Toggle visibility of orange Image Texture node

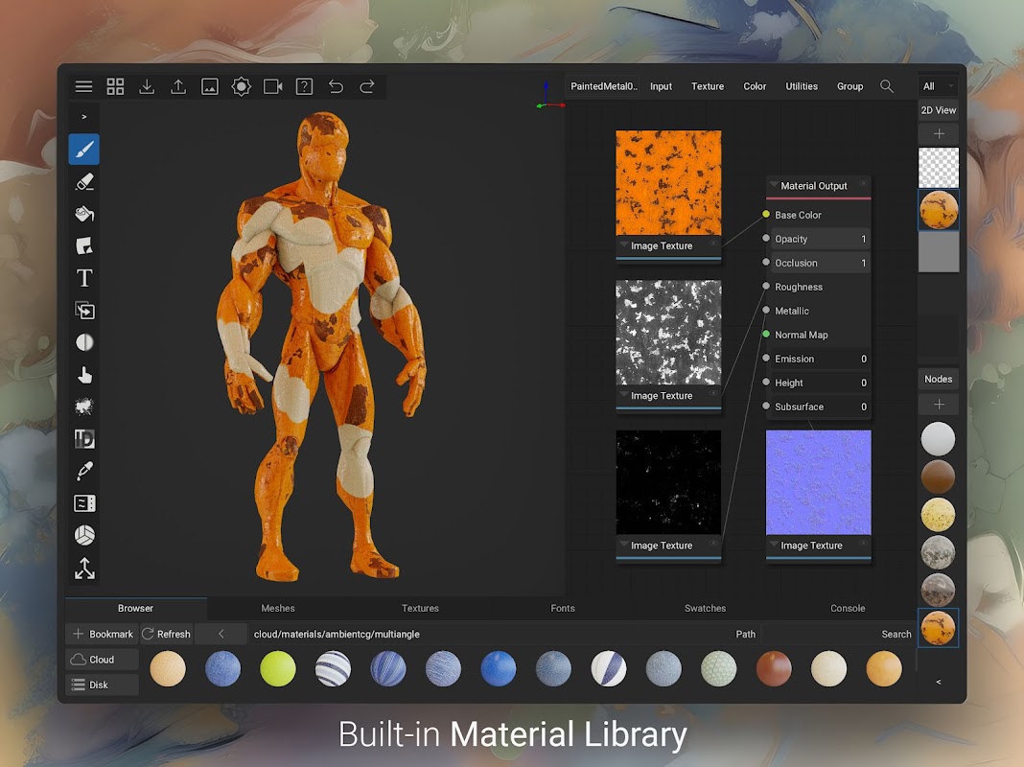pos(712,245)
